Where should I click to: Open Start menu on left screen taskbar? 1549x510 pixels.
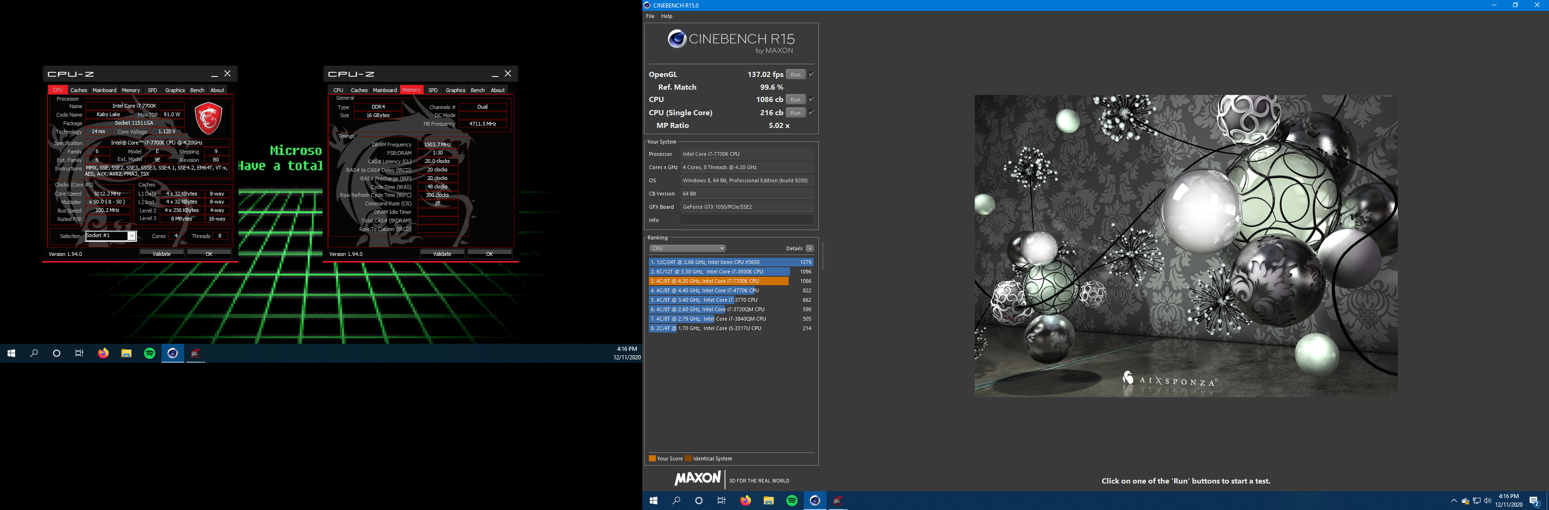click(11, 353)
